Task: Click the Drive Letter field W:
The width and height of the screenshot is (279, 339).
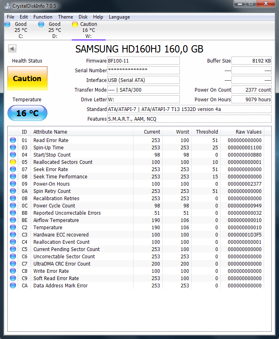Action: click(144, 99)
